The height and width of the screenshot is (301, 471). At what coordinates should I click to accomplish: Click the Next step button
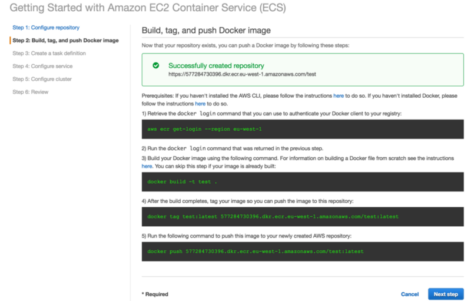(x=446, y=294)
